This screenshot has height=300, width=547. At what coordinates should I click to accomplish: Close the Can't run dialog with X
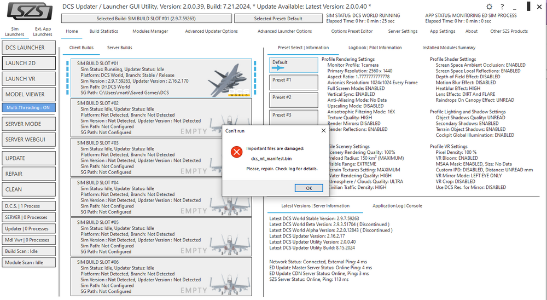[323, 131]
